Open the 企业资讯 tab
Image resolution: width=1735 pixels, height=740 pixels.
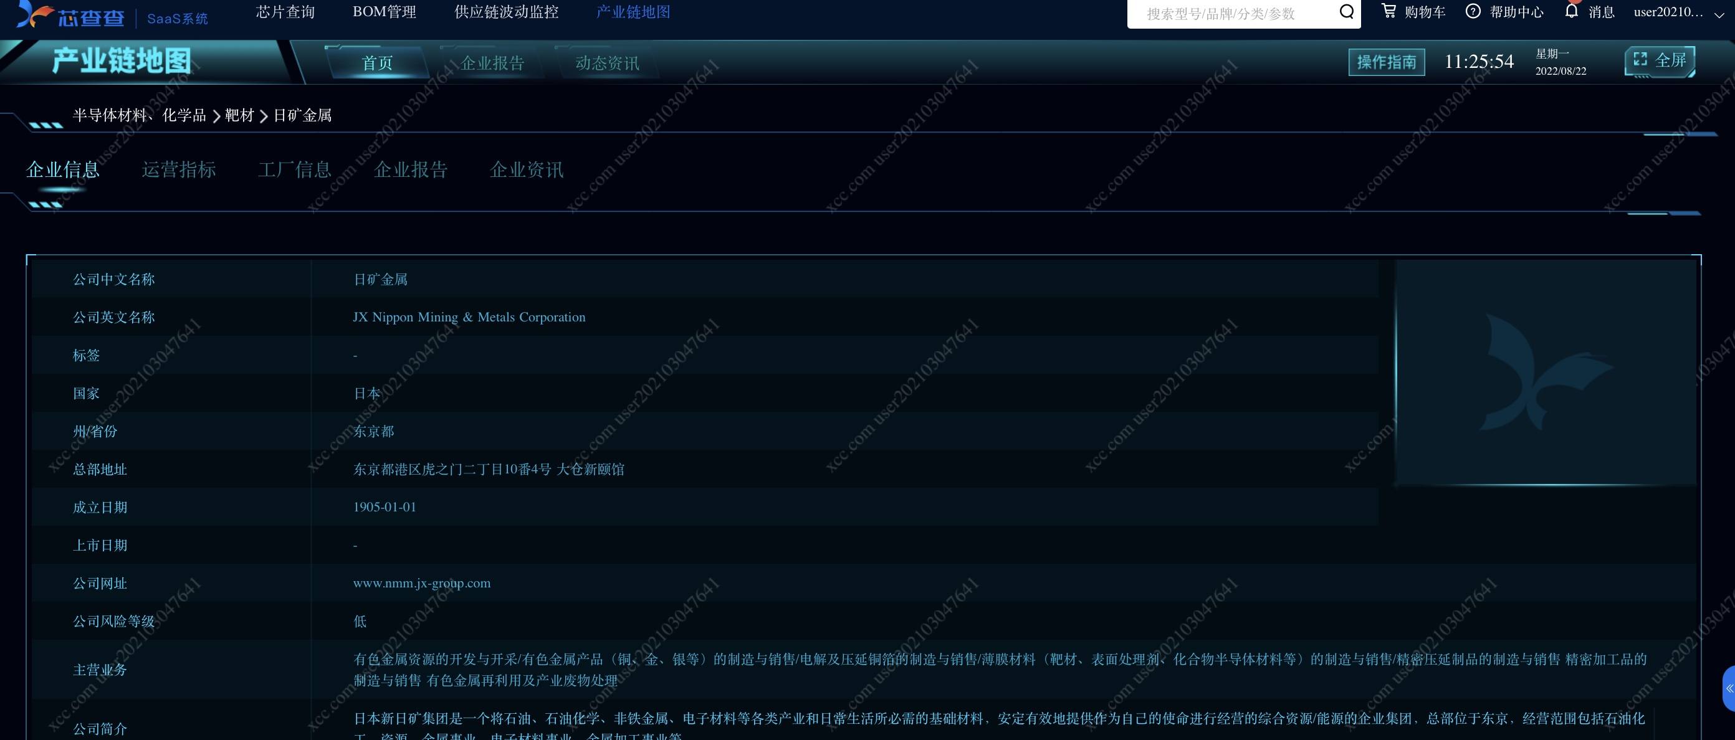coord(526,169)
